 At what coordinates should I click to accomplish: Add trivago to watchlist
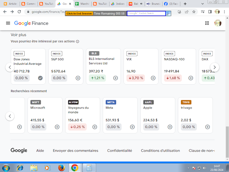click(x=208, y=127)
